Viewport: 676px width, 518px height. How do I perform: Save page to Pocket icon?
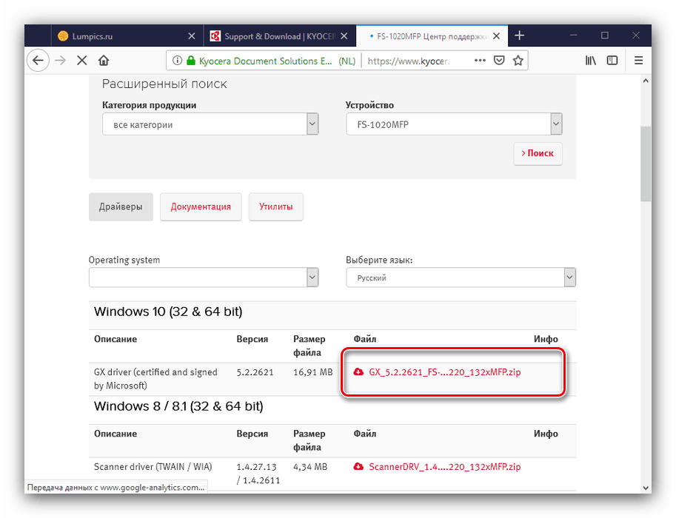point(499,61)
